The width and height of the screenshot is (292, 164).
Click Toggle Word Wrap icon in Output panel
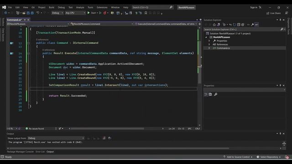tap(109, 138)
